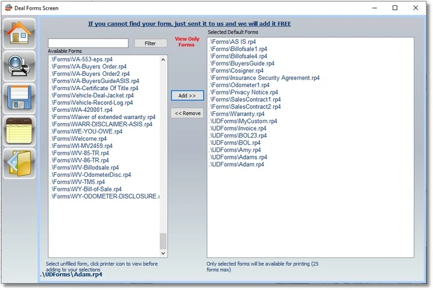Select .\Forms\Warranty.rp4 in selected list
Image resolution: width=433 pixels, height=290 pixels.
point(236,114)
